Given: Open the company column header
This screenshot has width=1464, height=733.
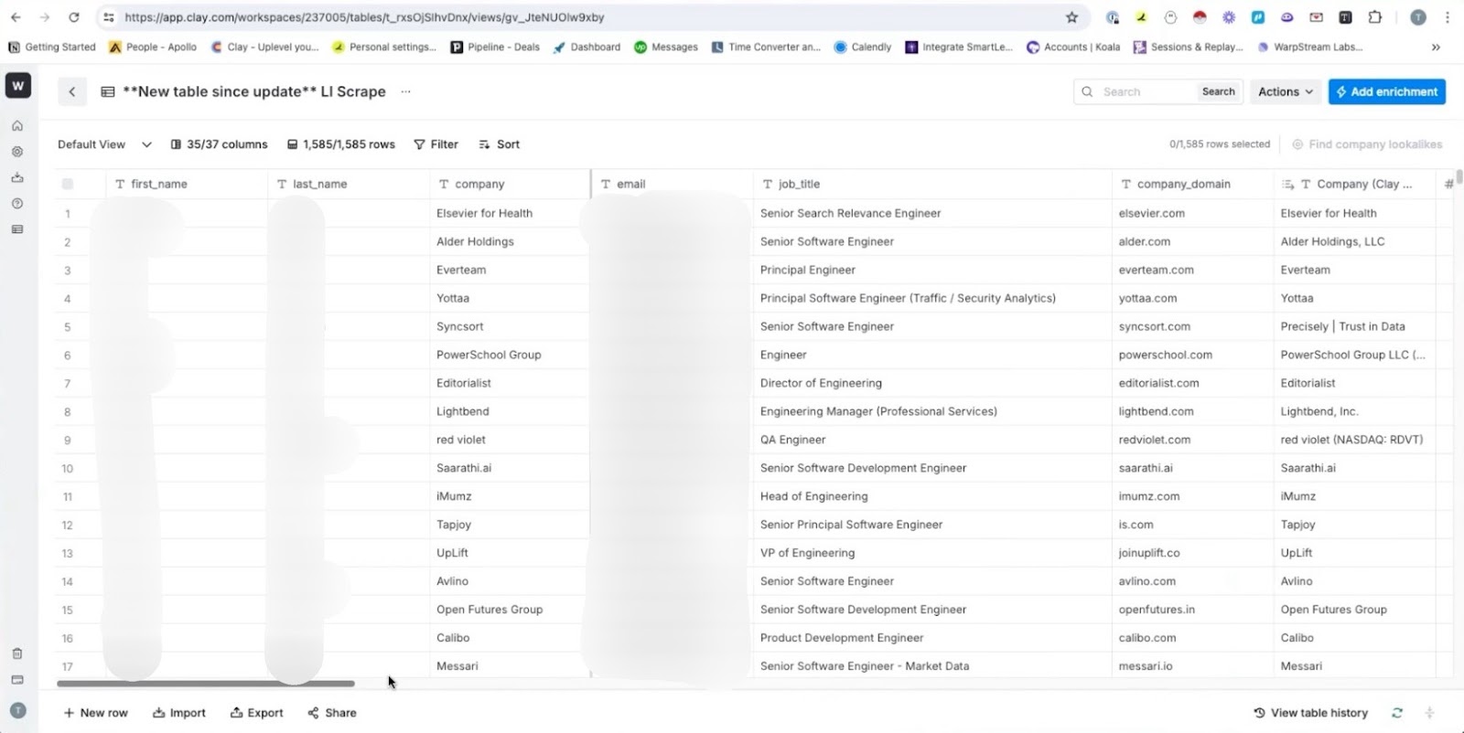Looking at the screenshot, I should coord(510,184).
